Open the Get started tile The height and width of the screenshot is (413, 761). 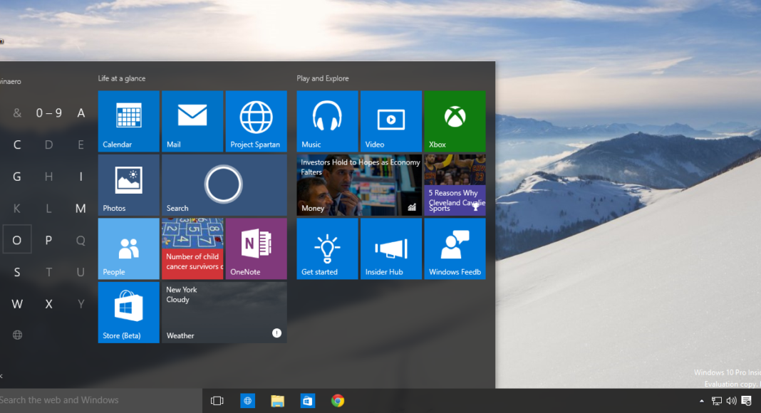327,249
